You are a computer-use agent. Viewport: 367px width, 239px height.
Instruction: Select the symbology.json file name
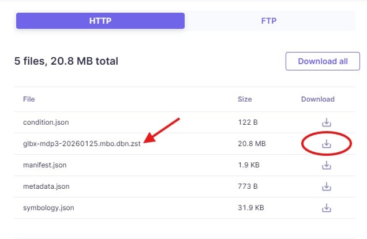pyautogui.click(x=48, y=208)
